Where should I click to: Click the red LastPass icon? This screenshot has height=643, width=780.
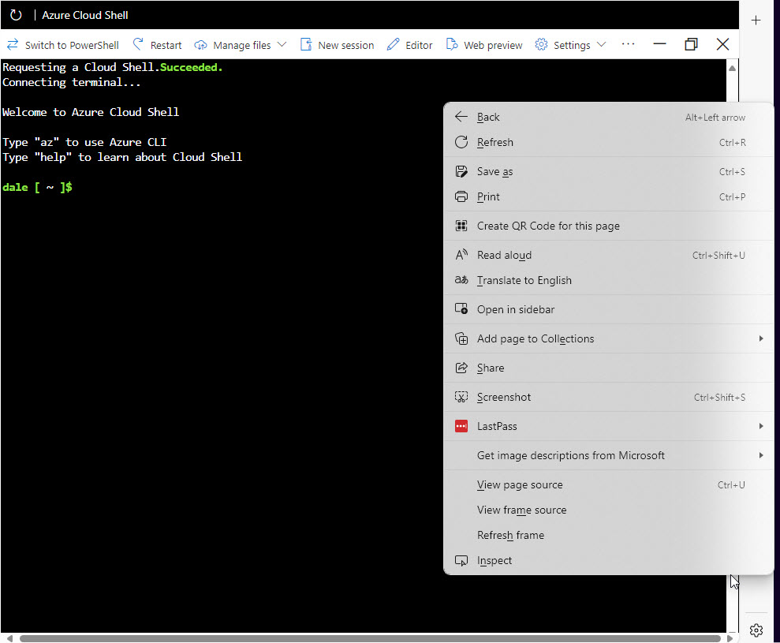tap(461, 426)
